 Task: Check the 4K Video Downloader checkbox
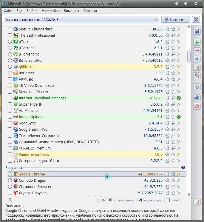click(10, 86)
